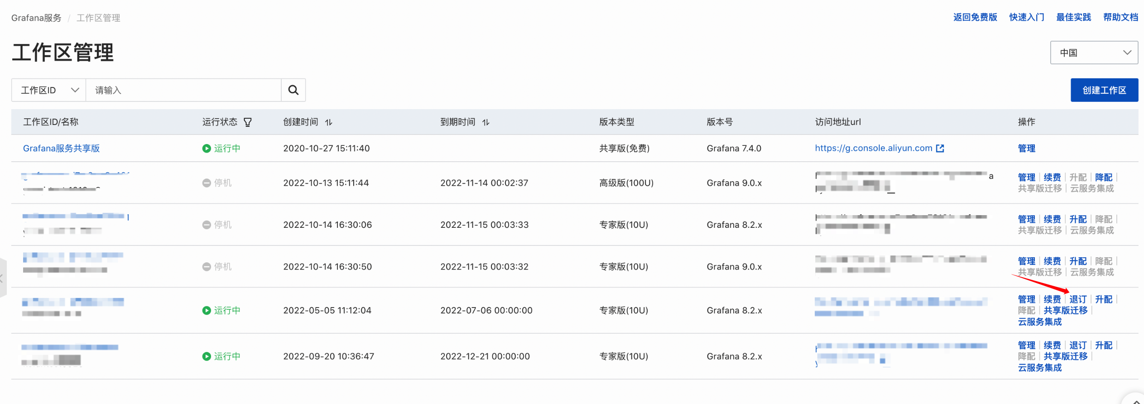The image size is (1144, 404).
Task: Select the 高级版(100U) cell
Action: click(x=626, y=183)
